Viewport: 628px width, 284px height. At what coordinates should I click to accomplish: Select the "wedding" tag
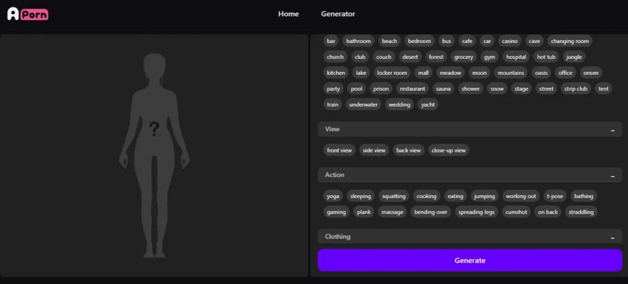coord(399,104)
